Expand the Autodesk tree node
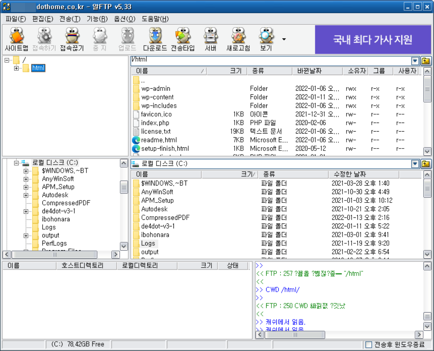Viewport: 434px width, 351px height. 26,195
